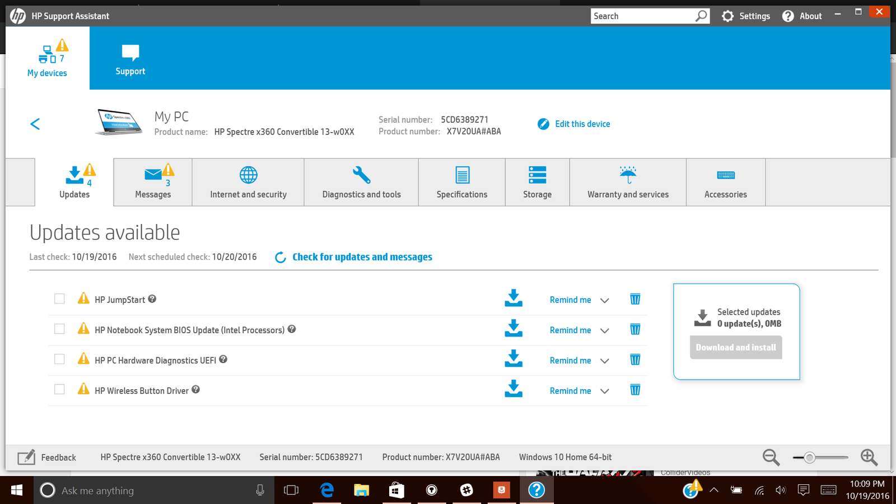Launch Microsoft Edge from the taskbar

pyautogui.click(x=326, y=490)
